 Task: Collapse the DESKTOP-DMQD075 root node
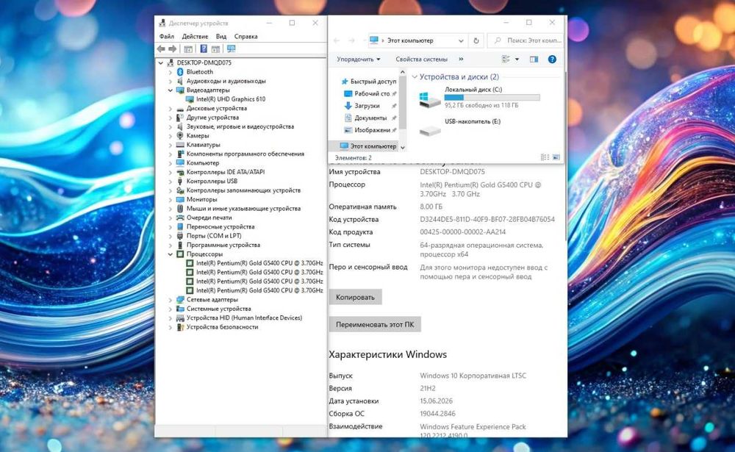tap(161, 62)
